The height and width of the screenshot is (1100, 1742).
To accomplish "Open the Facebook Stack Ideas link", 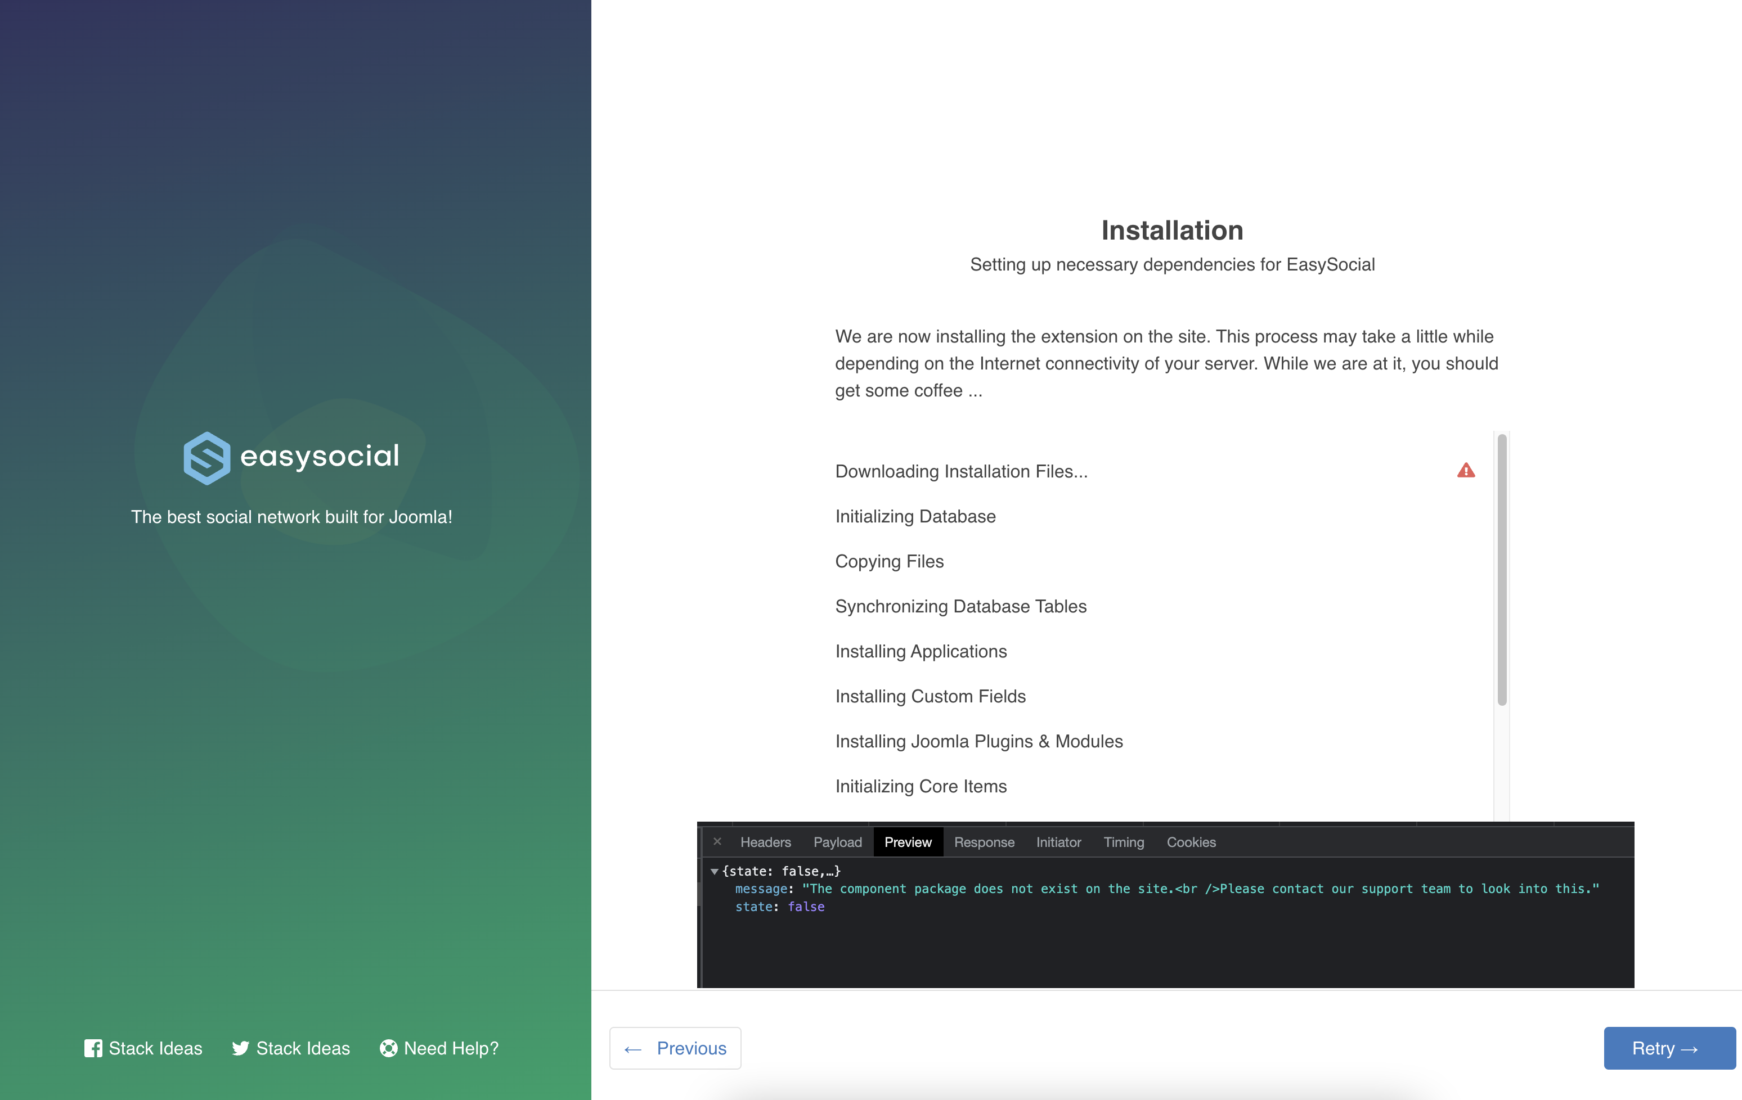I will click(x=143, y=1048).
